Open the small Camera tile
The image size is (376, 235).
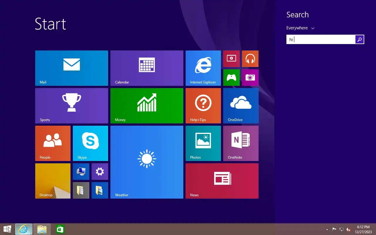tap(250, 78)
